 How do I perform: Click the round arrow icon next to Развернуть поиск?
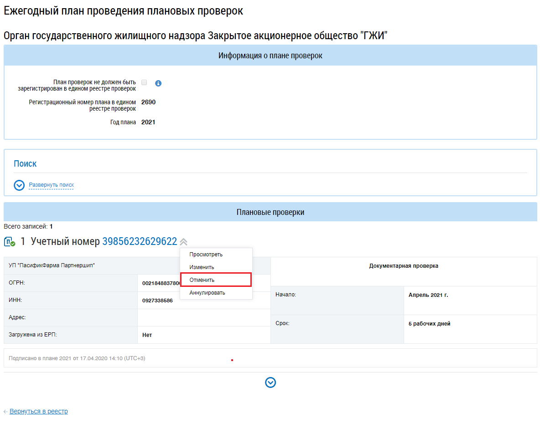click(19, 185)
